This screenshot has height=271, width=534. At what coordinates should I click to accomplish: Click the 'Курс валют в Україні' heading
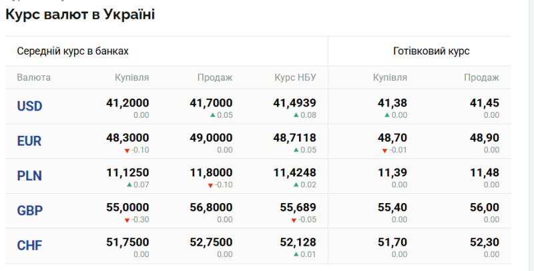[x=80, y=15]
